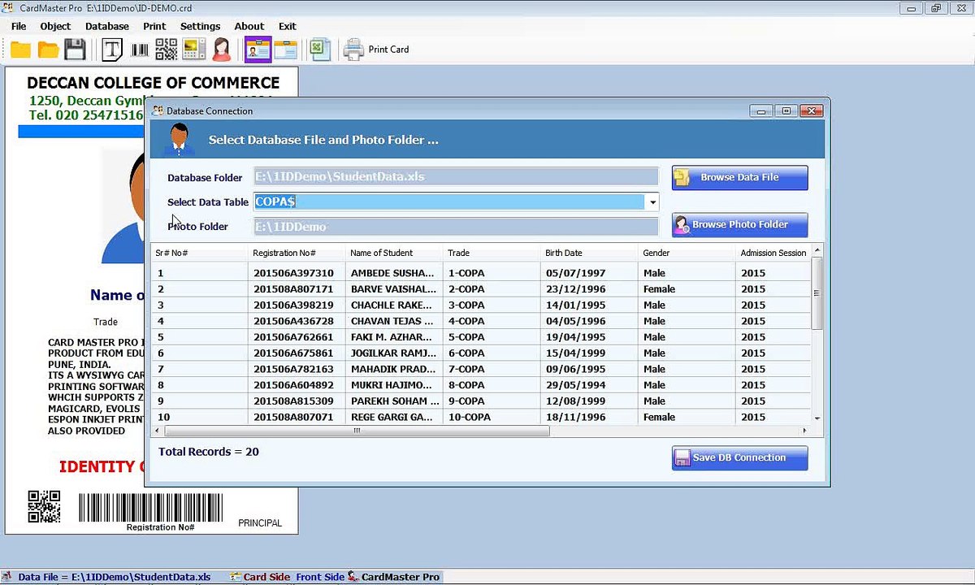Select registration number 201506A397310 cell

(x=297, y=273)
